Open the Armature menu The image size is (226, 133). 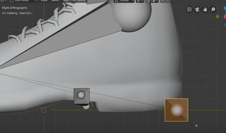pyautogui.click(x=79, y=1)
